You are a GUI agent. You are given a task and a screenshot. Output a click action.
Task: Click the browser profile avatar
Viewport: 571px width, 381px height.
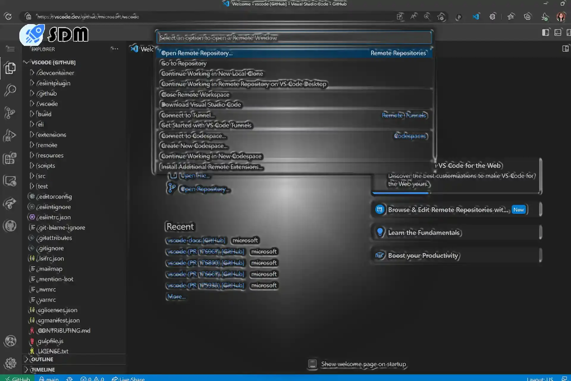click(561, 17)
